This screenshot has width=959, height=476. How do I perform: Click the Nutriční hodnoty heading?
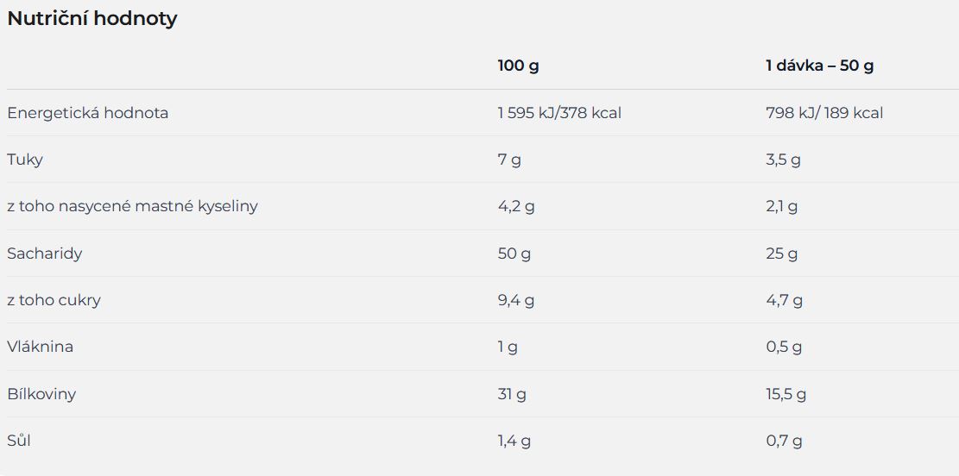tap(91, 19)
